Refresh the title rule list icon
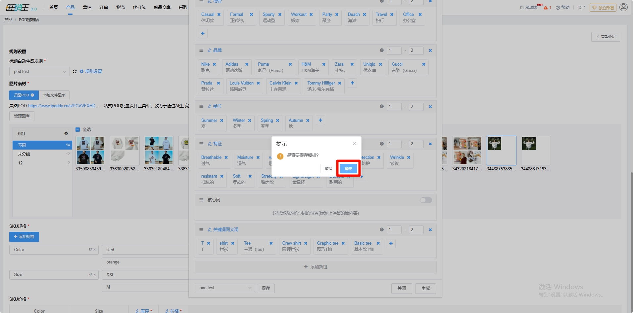 click(75, 72)
